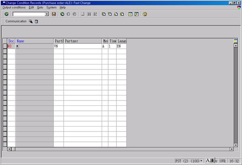Click the details icon next to Communication

click(x=31, y=22)
